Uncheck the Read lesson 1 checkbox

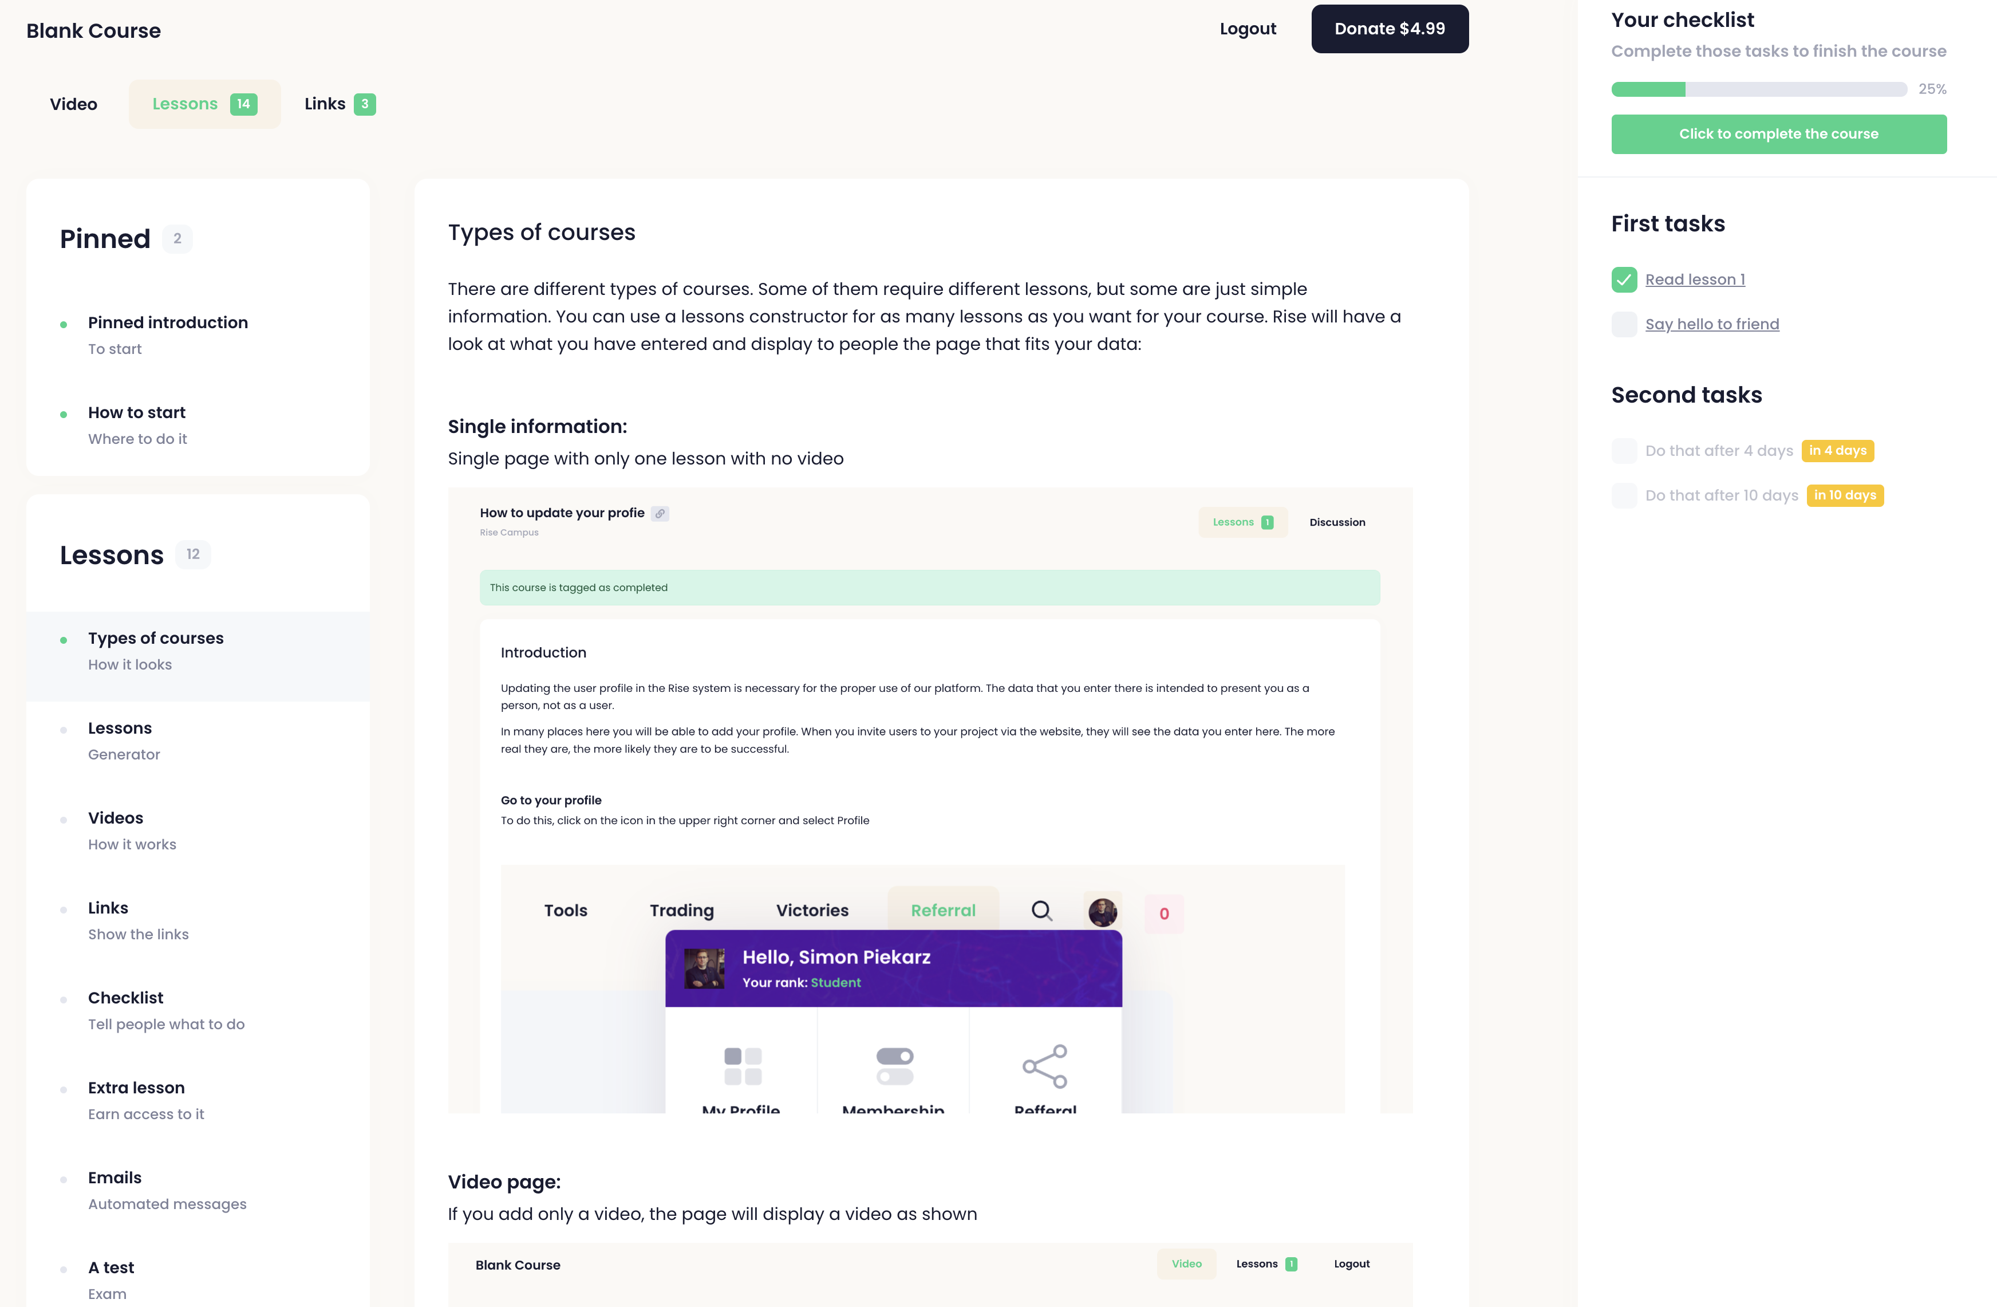(1624, 279)
